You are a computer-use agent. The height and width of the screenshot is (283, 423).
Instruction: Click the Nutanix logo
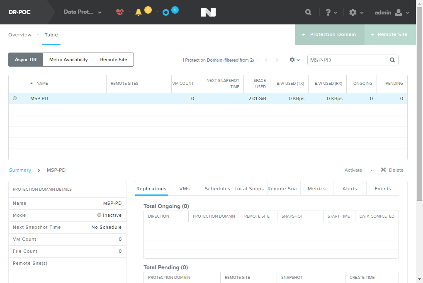[x=208, y=12]
